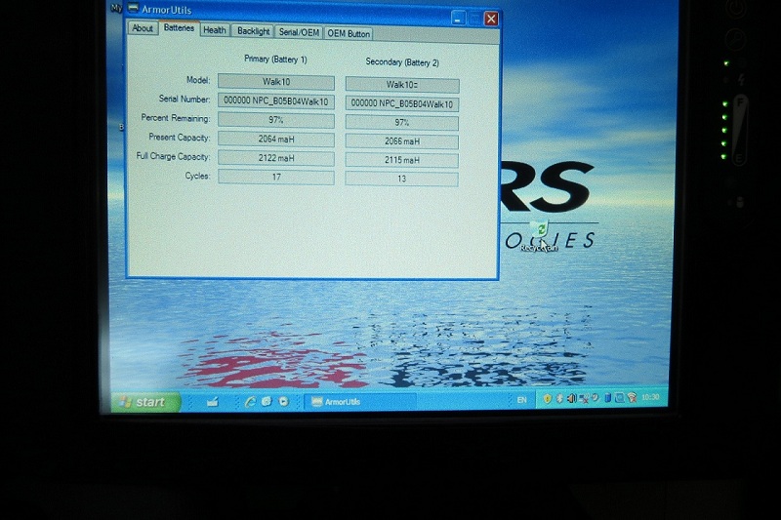Viewport: 781px width, 520px height.
Task: Click primary battery Full Charge Capacity field
Action: [x=275, y=158]
